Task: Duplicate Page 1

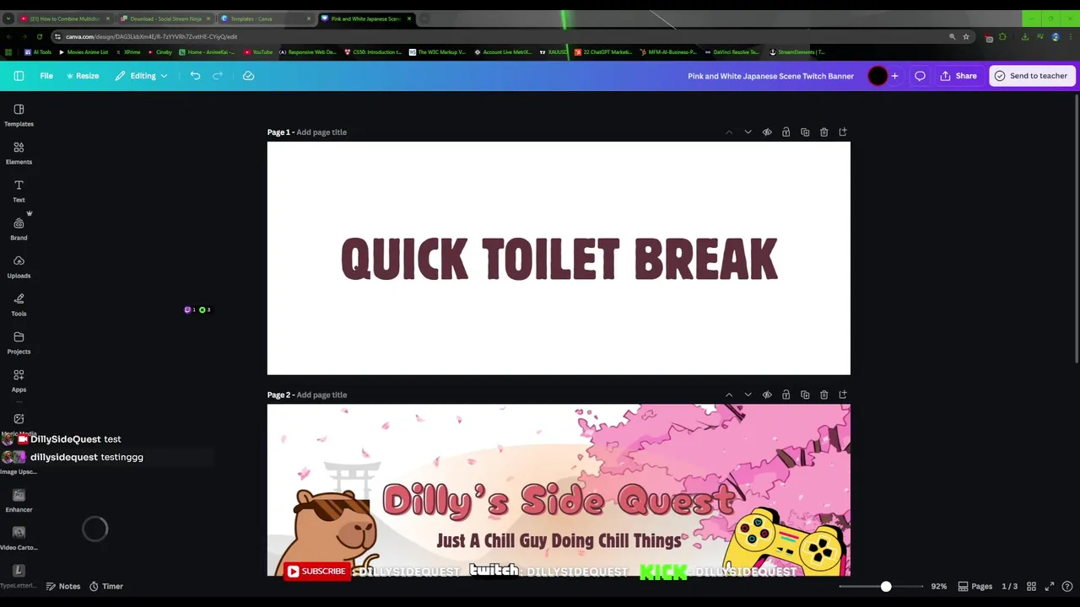Action: [805, 132]
